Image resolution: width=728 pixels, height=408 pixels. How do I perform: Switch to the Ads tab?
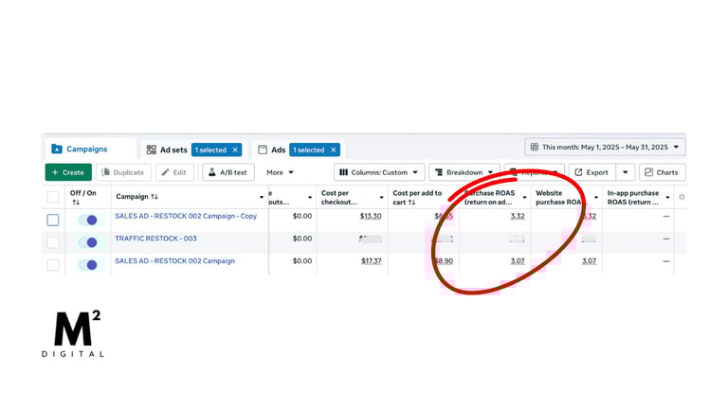[278, 150]
